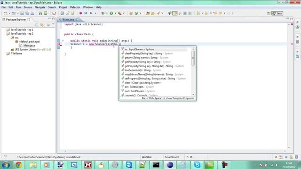301x169 pixels.
Task: Open the Refactor menu
Action: 75,8
